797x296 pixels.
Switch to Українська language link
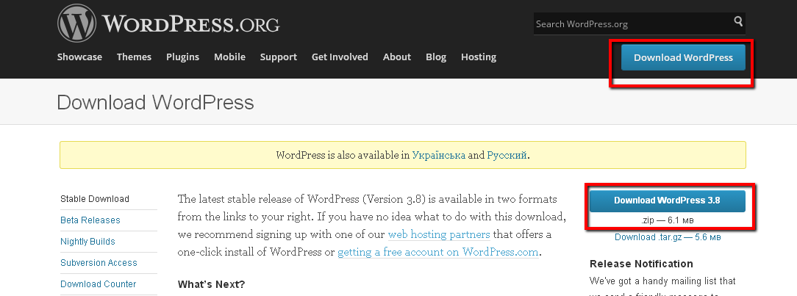[x=439, y=156]
